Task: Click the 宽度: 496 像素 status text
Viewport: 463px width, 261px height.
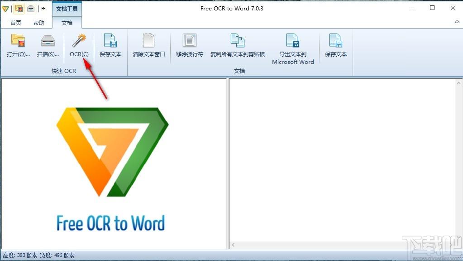Action: pyautogui.click(x=57, y=256)
